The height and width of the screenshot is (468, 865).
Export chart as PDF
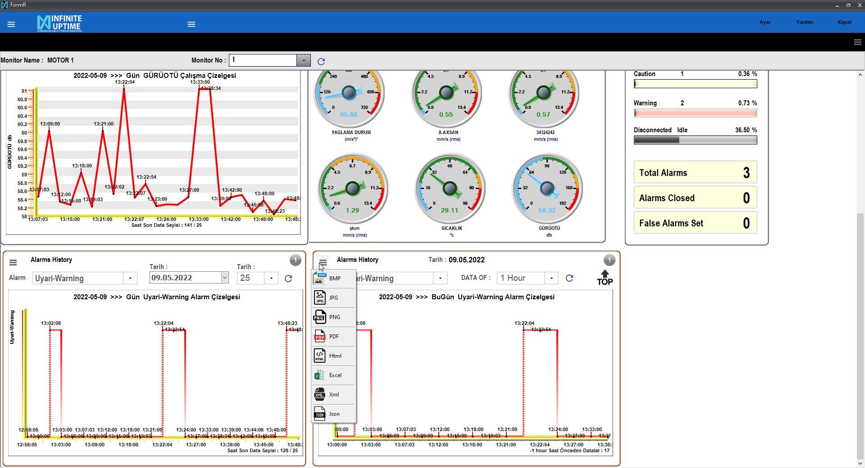click(x=334, y=337)
